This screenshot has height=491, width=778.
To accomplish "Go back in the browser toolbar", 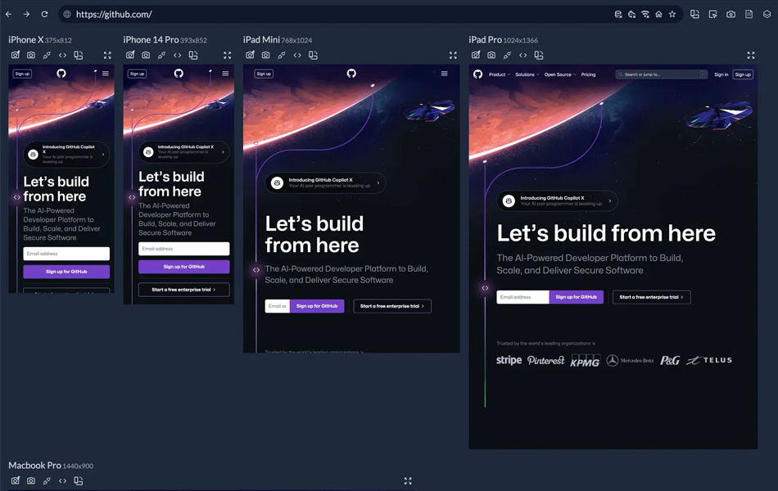I will coord(8,15).
